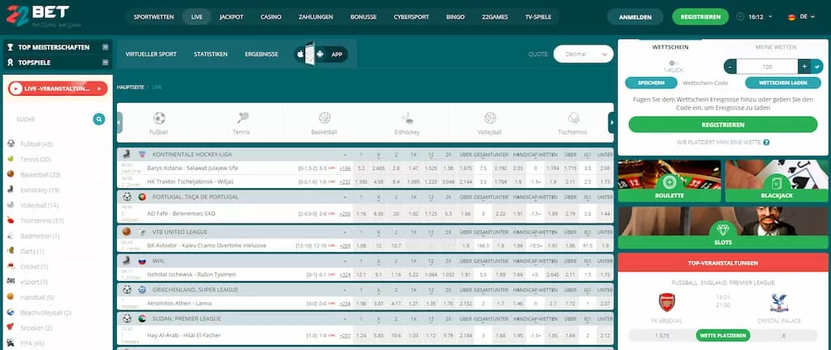The image size is (831, 350).
Task: Open Handball (5) in the sidebar
Action: click(x=37, y=297)
